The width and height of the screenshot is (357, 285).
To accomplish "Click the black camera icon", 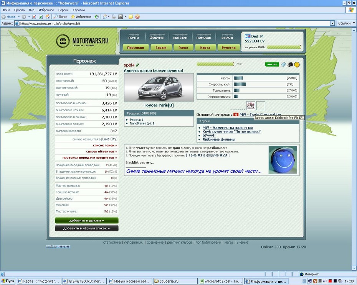I will click(290, 65).
